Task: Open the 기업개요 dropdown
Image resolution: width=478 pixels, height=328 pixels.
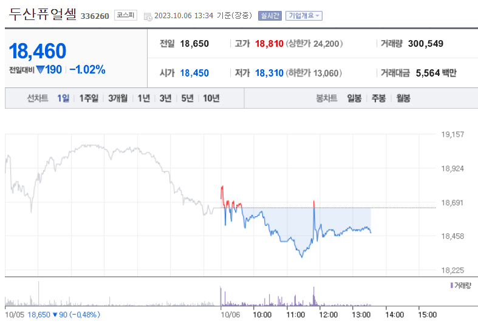Action: point(304,16)
